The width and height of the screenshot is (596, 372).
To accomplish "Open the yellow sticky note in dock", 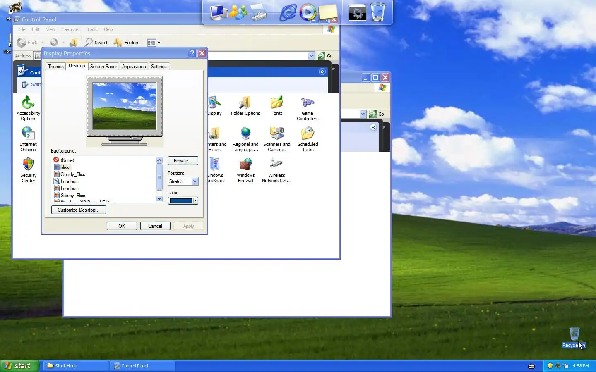I will click(x=328, y=12).
